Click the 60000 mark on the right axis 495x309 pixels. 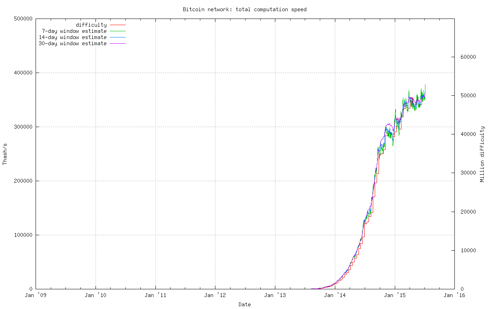(x=469, y=56)
